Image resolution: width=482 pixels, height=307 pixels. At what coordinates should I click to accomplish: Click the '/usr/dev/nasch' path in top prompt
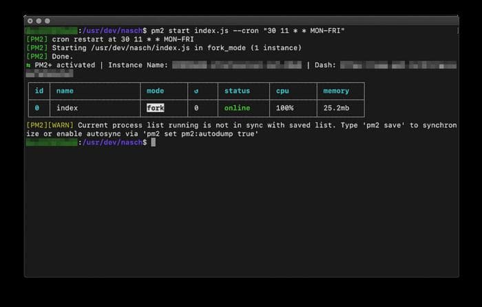pyautogui.click(x=112, y=31)
